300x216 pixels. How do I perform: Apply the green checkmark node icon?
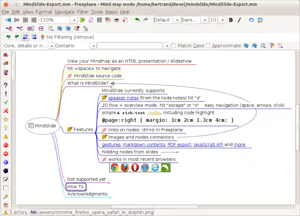coord(6,102)
